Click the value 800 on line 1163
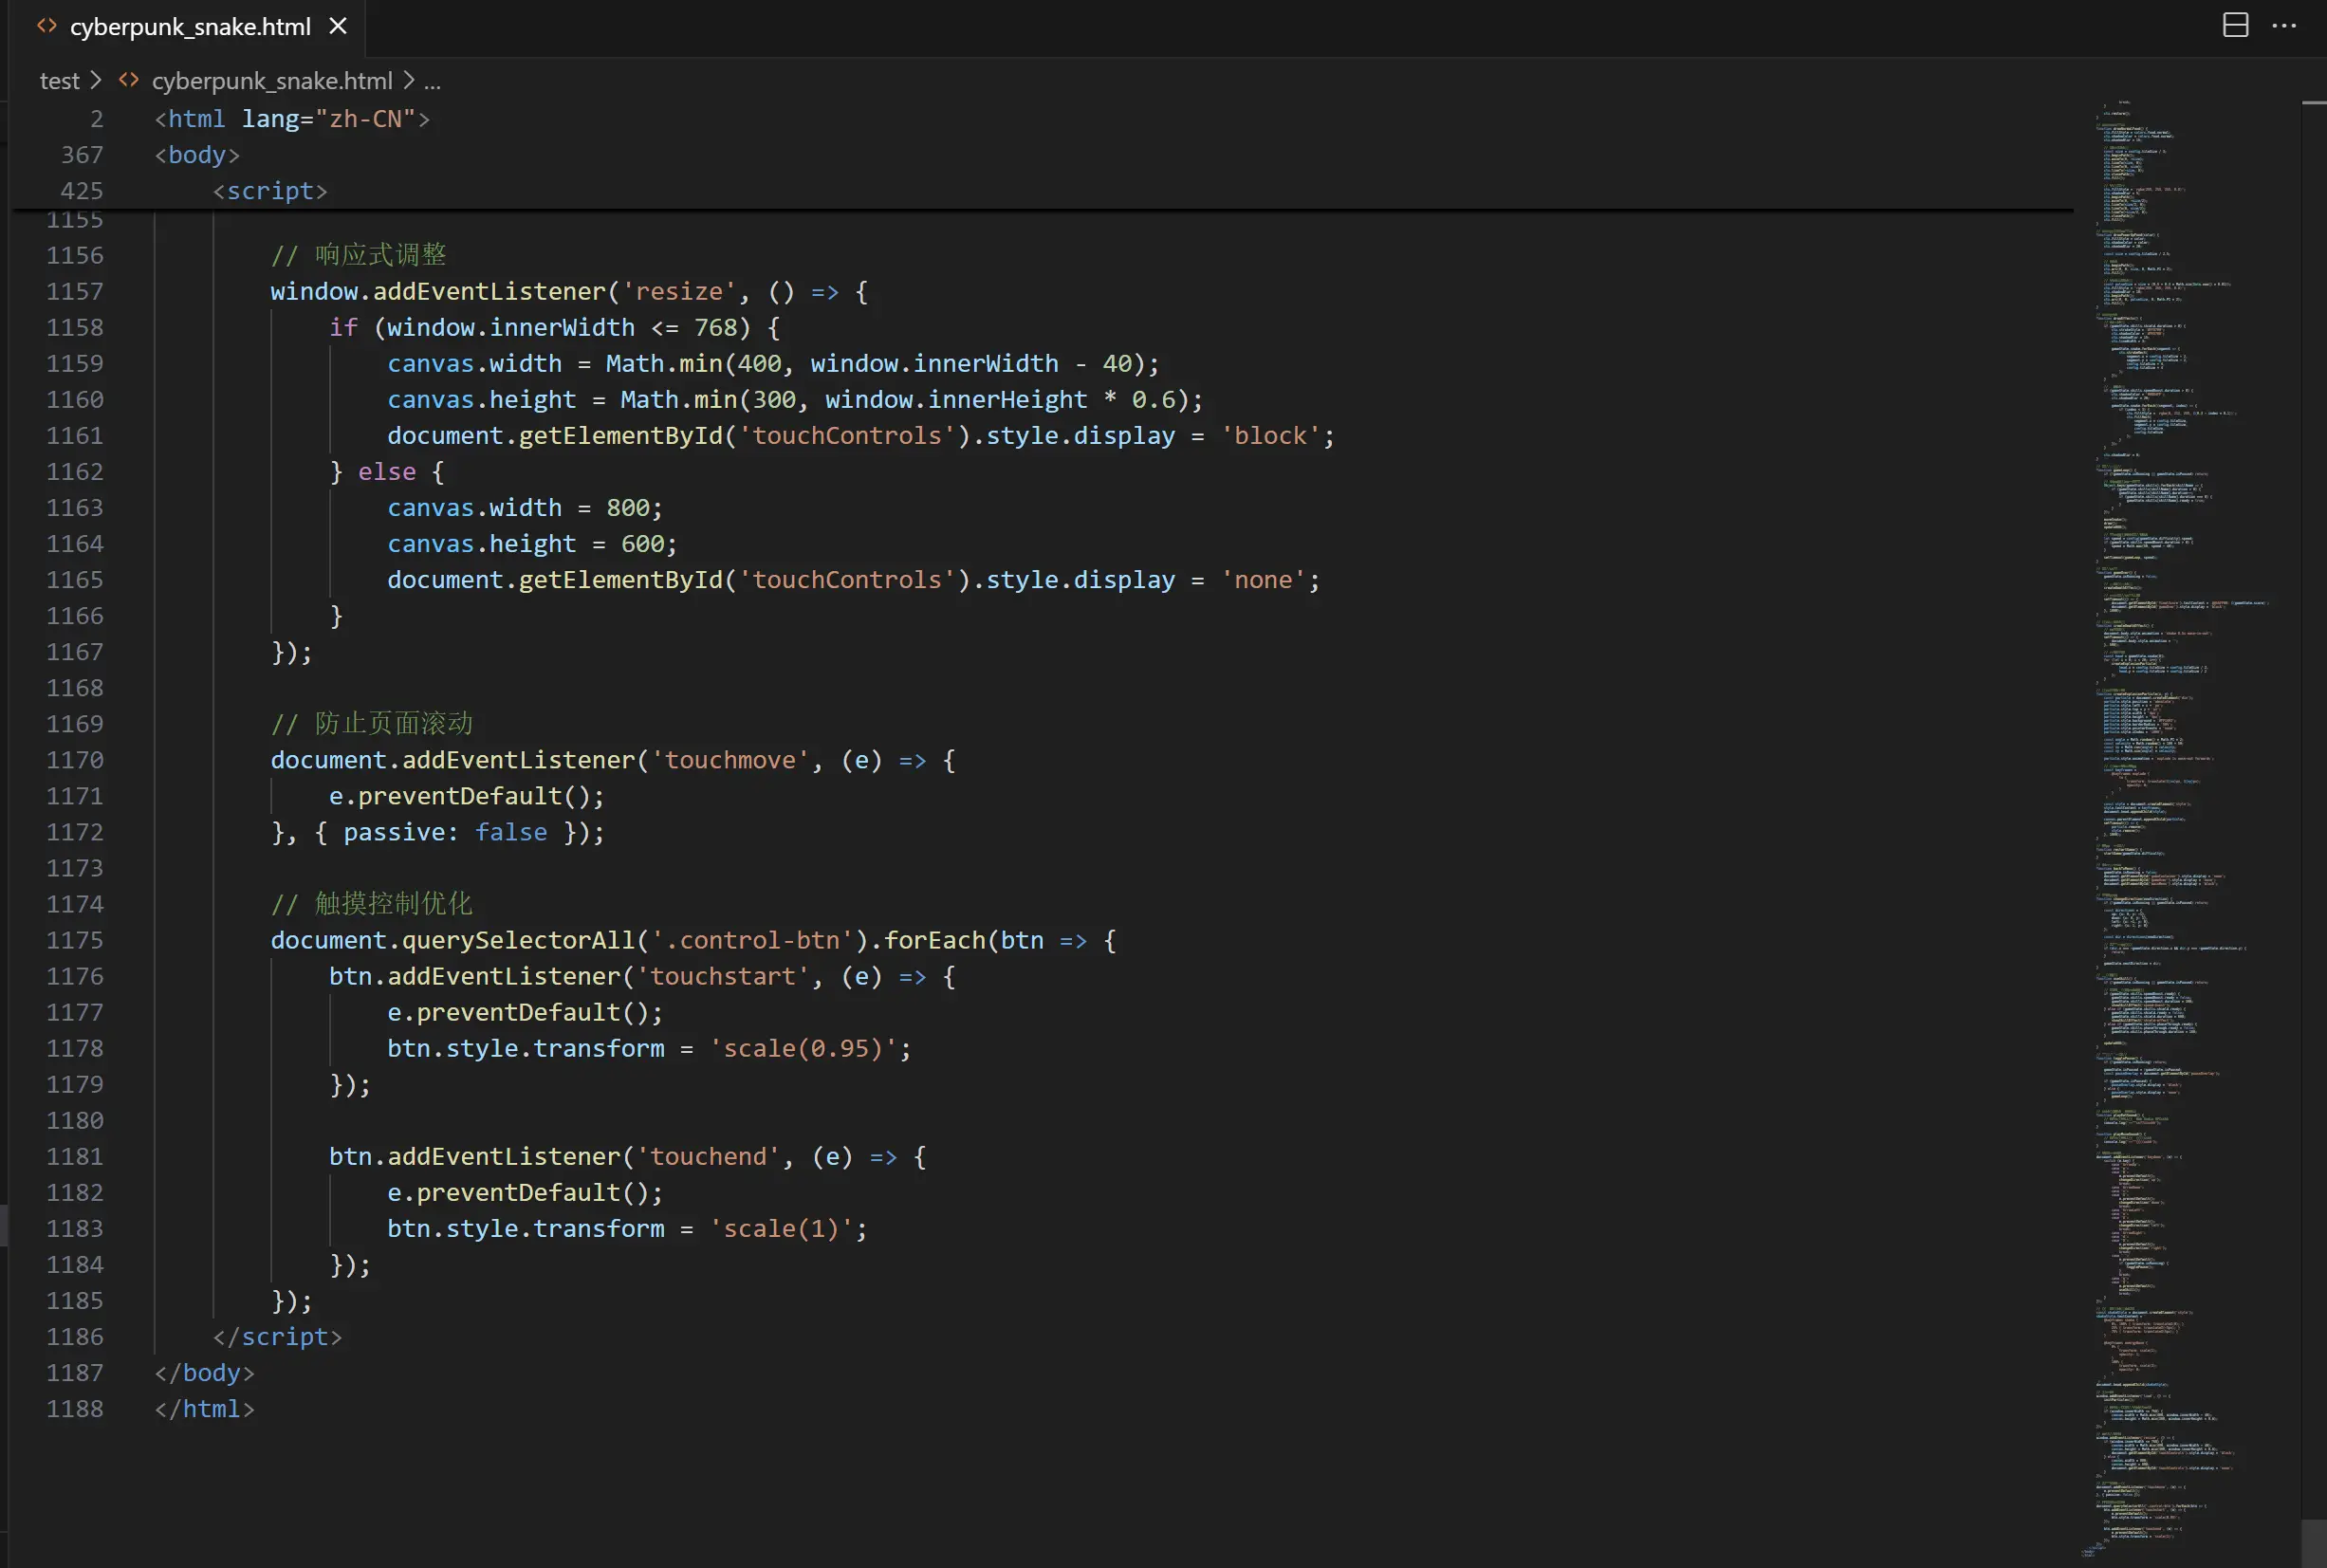 (628, 508)
